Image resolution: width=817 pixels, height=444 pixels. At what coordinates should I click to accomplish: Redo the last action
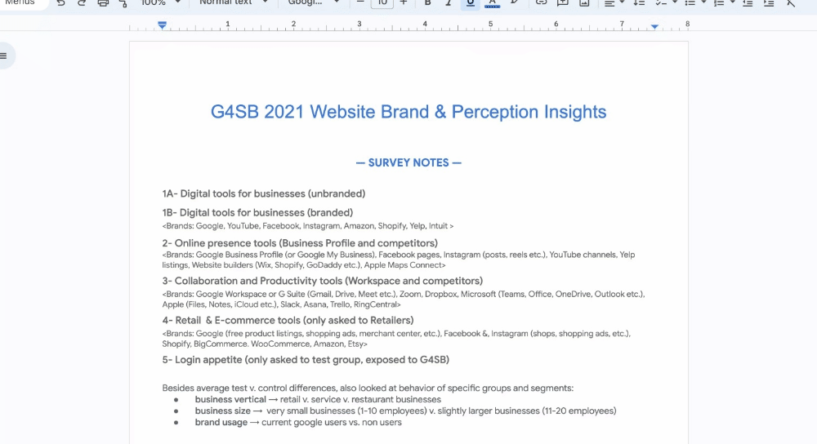(x=81, y=2)
